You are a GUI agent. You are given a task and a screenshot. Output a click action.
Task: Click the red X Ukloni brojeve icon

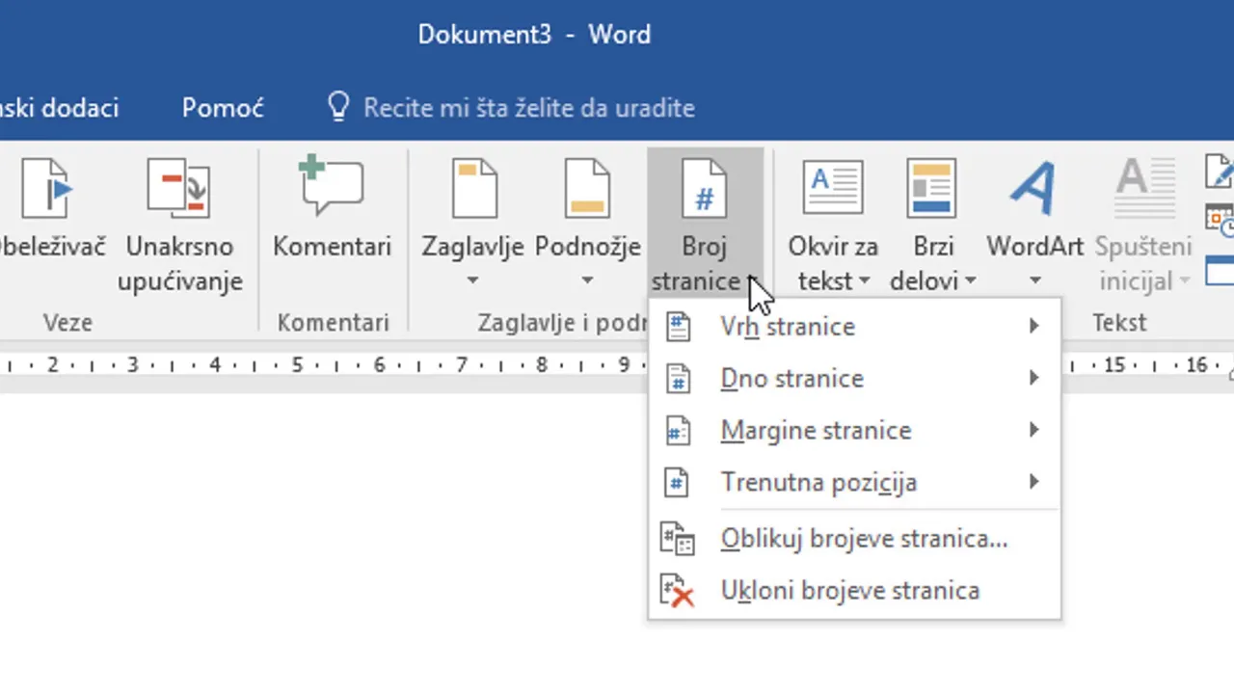(x=678, y=591)
